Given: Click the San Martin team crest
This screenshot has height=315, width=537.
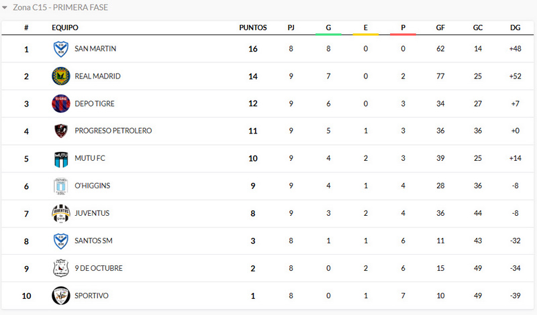Looking at the screenshot, I should tap(61, 49).
